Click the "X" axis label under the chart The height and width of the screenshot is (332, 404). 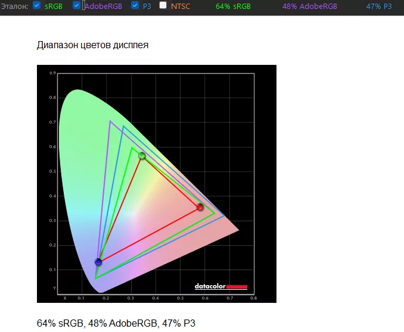point(65,298)
